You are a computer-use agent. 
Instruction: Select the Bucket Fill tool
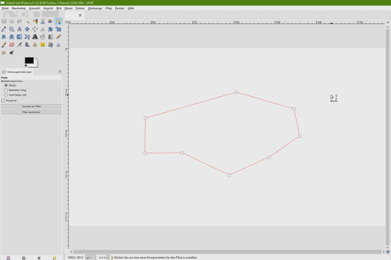tap(42, 37)
